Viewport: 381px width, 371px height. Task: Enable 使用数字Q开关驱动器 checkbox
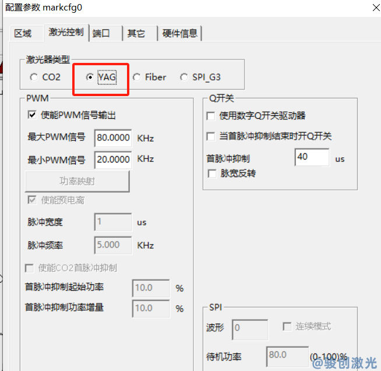(x=211, y=116)
